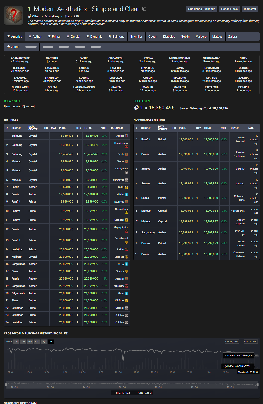Open the Diabolos world tab
This screenshot has width=263, height=404.
(x=169, y=37)
